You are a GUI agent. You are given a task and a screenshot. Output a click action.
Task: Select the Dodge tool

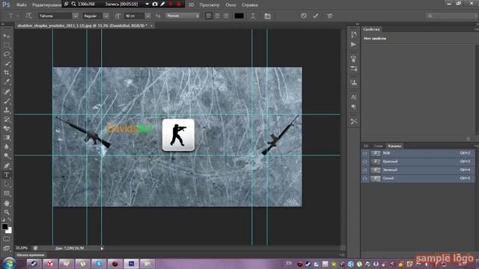pos(7,156)
